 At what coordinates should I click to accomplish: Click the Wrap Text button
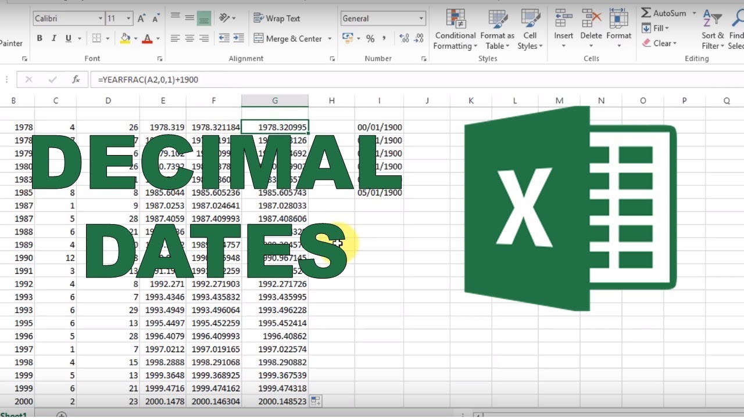277,19
